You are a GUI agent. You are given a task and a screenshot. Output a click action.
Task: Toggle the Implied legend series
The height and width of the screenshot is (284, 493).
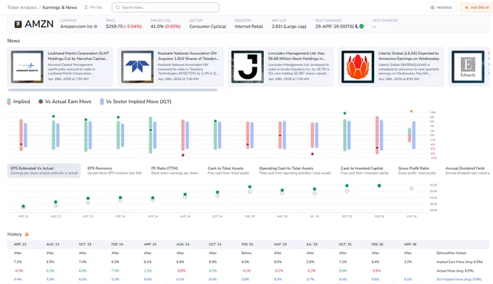coord(19,101)
